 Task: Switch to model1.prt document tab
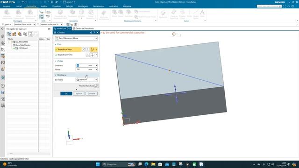[x=61, y=28]
